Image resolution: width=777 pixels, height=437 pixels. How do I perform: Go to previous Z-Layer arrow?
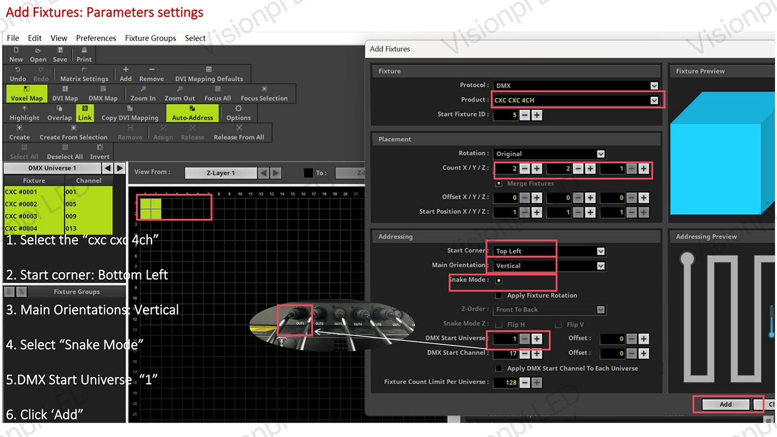[264, 173]
